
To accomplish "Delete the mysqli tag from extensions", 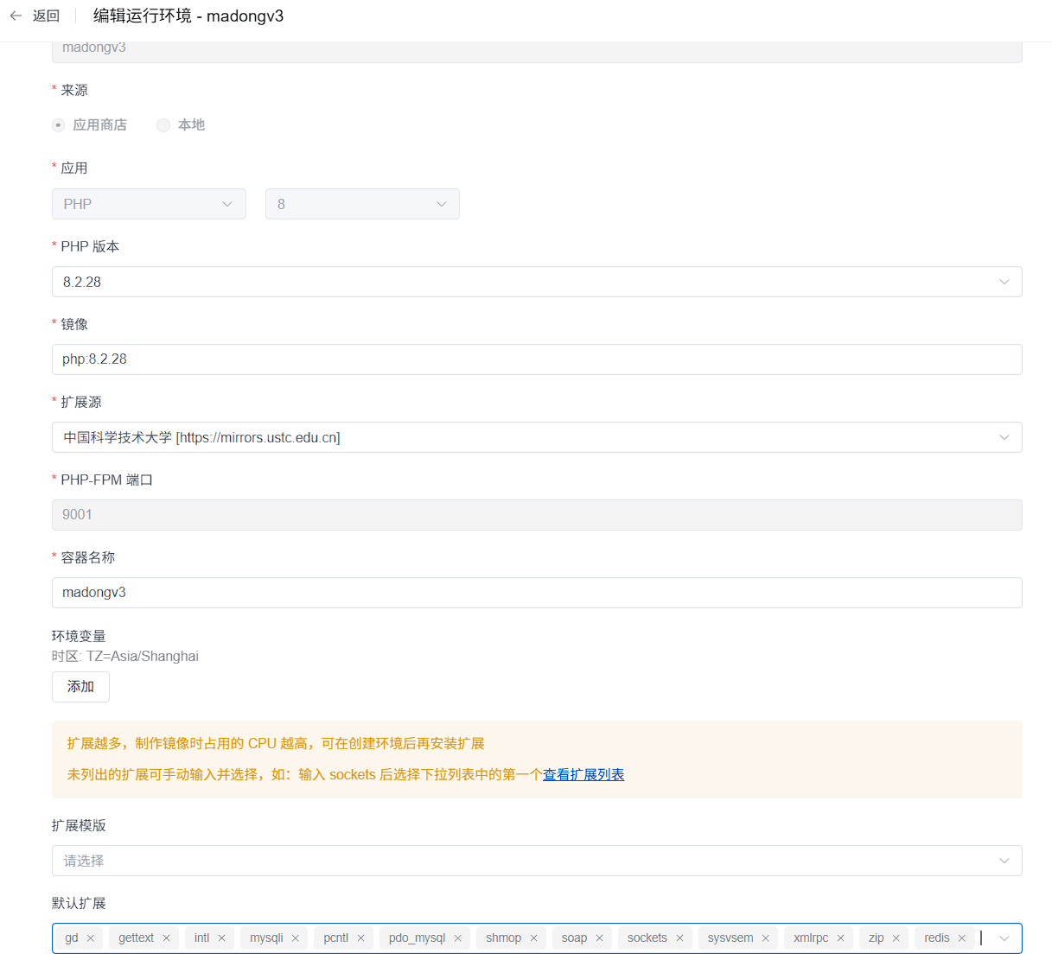I will (296, 938).
